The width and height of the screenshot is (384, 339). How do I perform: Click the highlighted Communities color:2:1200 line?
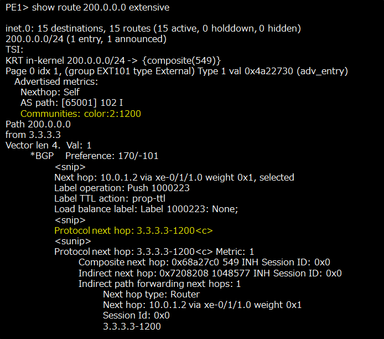[81, 114]
